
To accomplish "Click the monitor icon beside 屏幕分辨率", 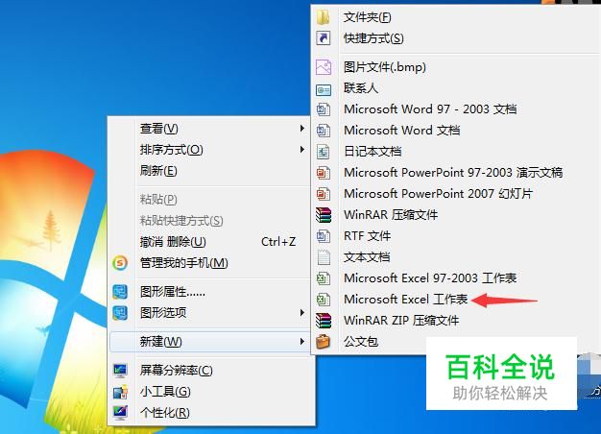I will coord(120,371).
